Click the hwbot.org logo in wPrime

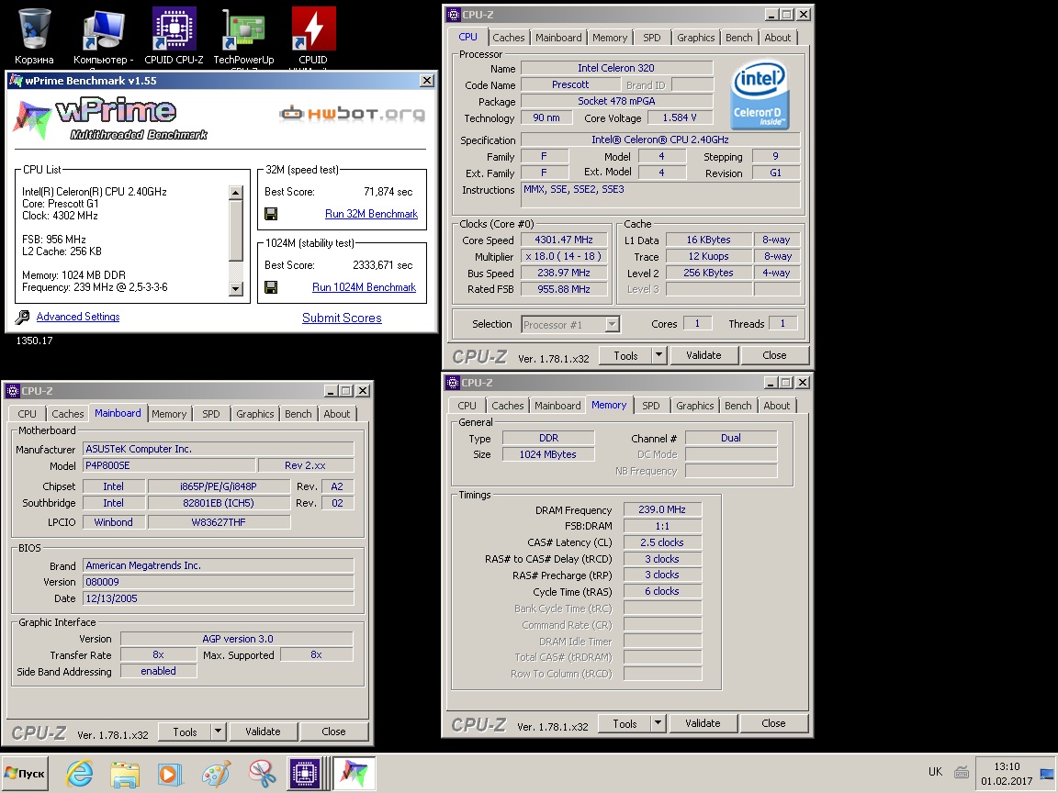(353, 113)
